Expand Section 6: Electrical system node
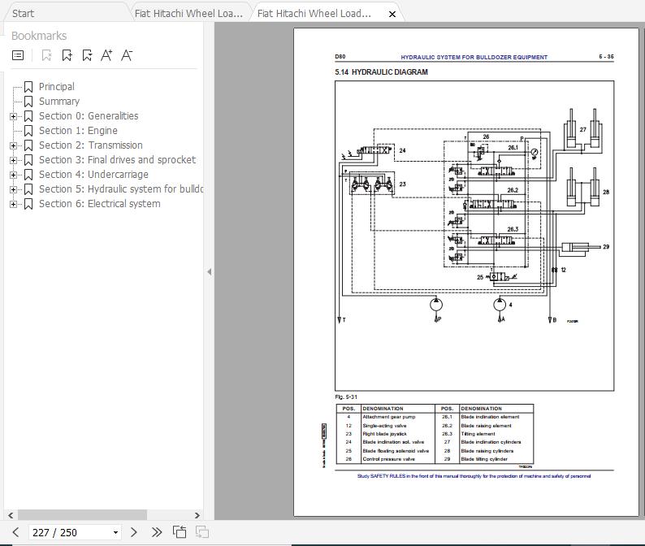 13,204
